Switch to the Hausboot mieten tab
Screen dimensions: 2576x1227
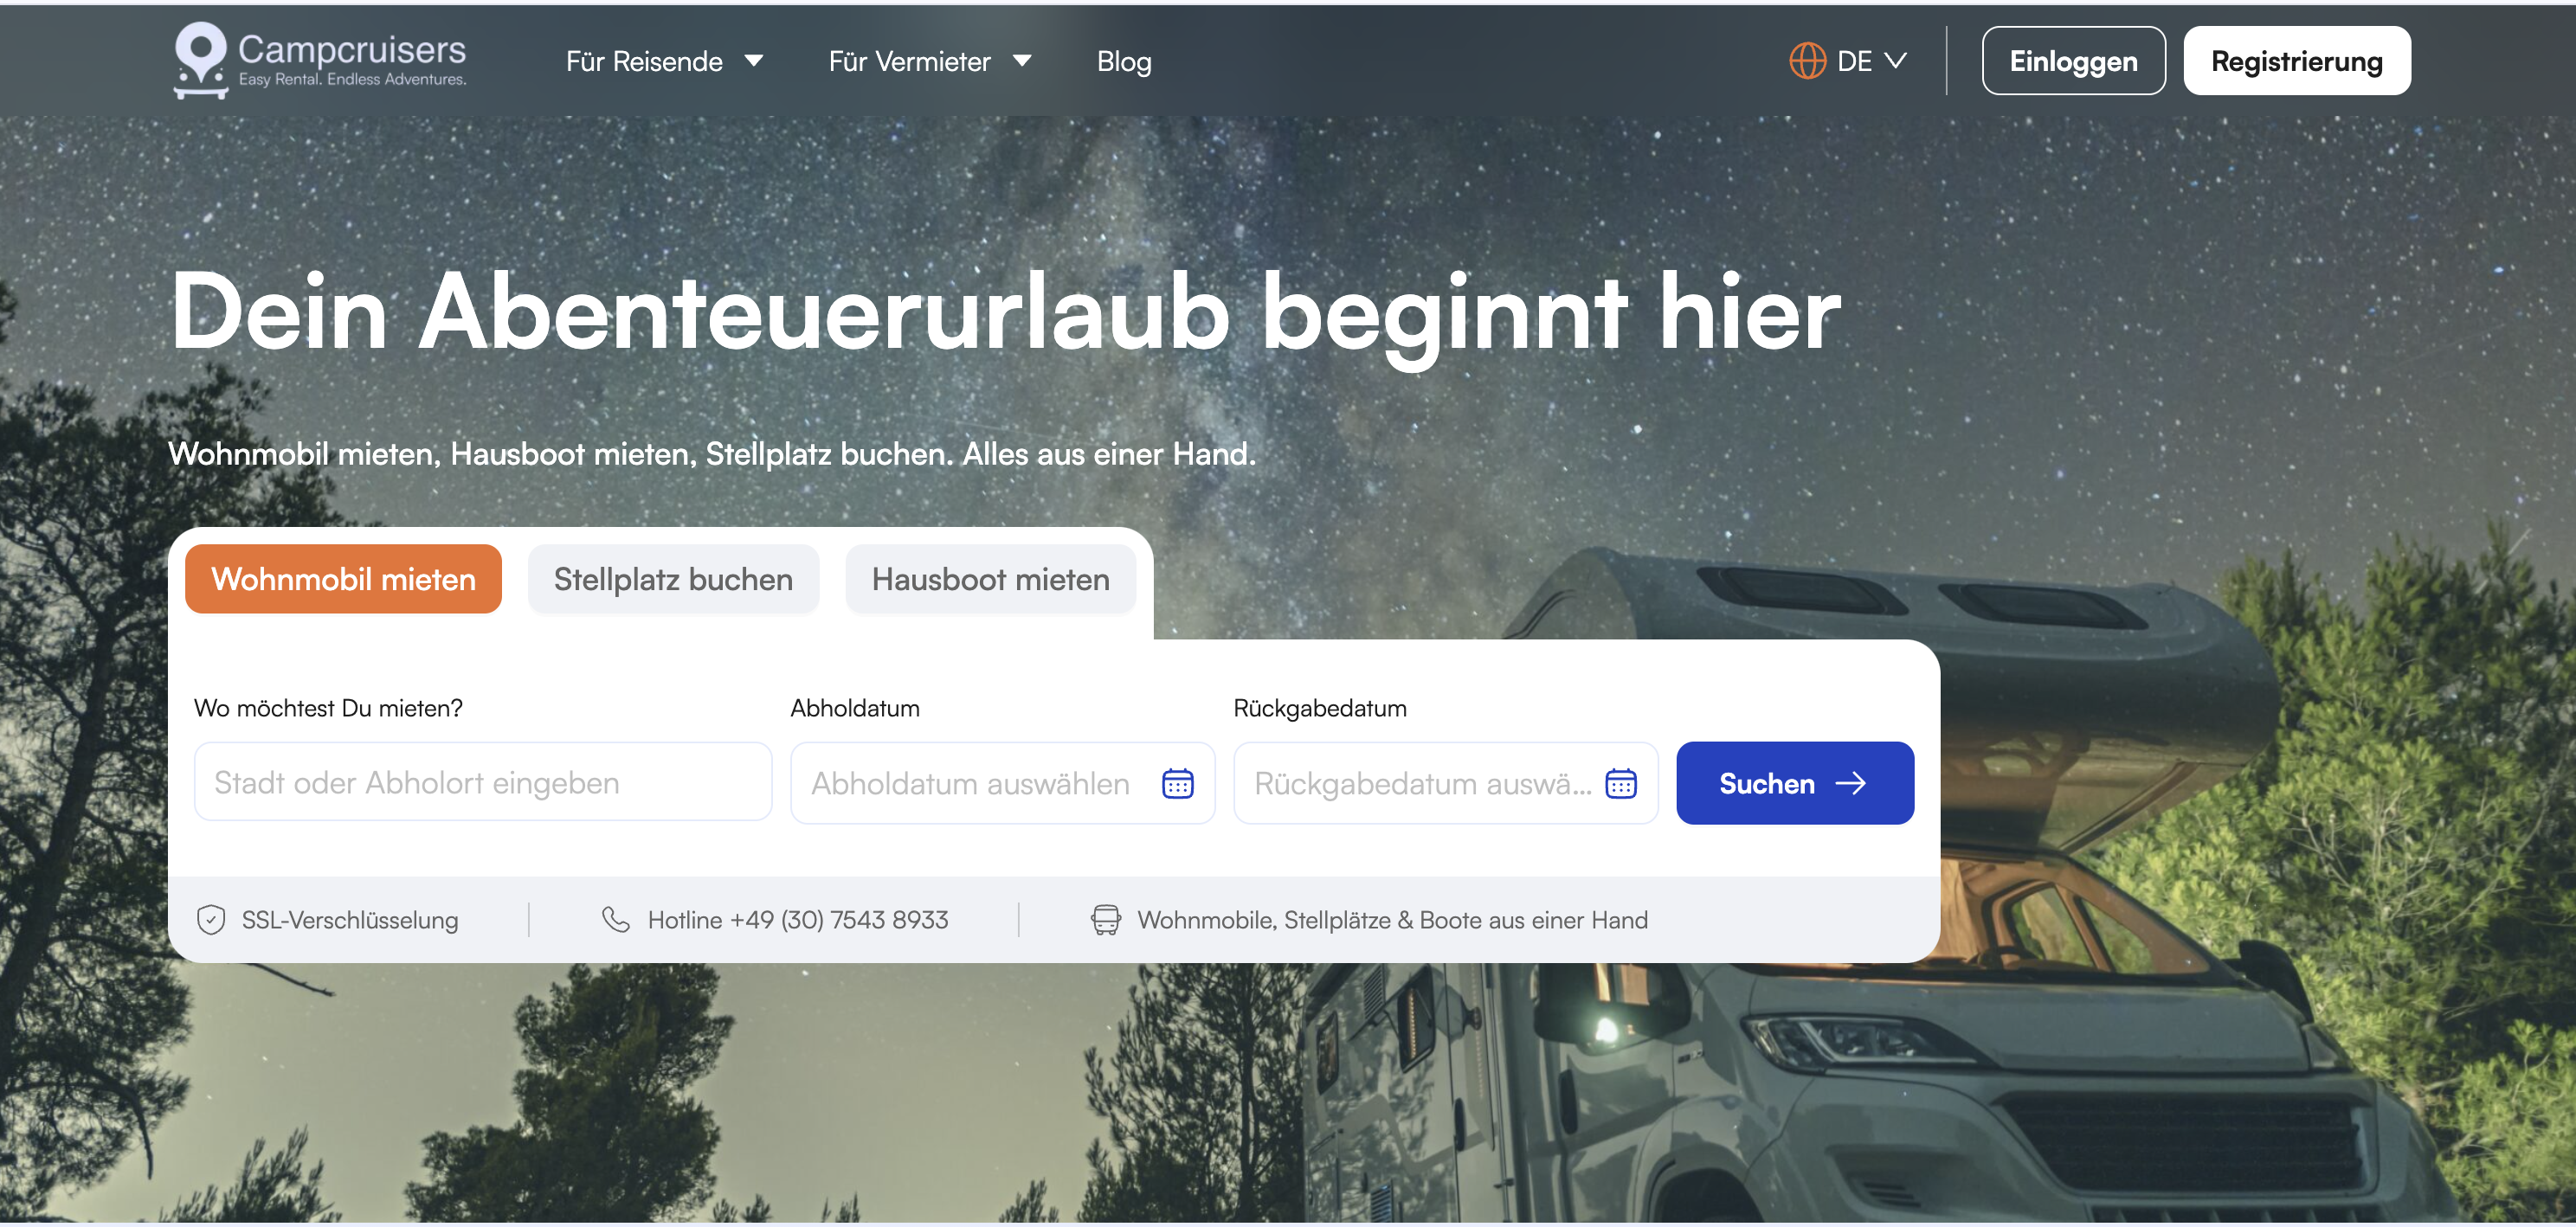point(990,579)
